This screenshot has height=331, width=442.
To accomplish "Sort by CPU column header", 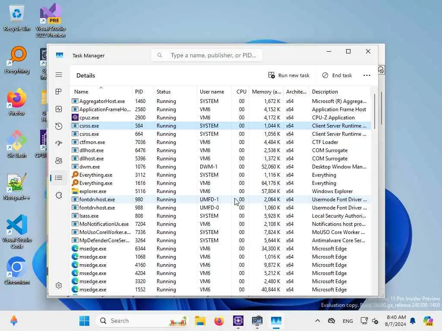I will (x=240, y=91).
